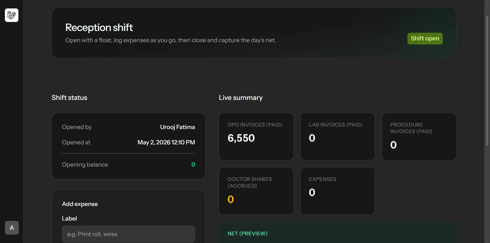Click the 'Opened at' field label
The height and width of the screenshot is (243, 490).
pyautogui.click(x=76, y=142)
